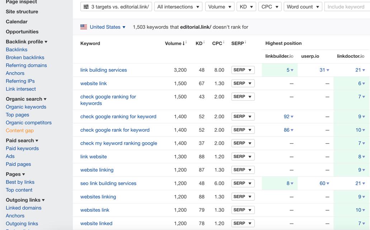Open Top content report

(x=19, y=190)
